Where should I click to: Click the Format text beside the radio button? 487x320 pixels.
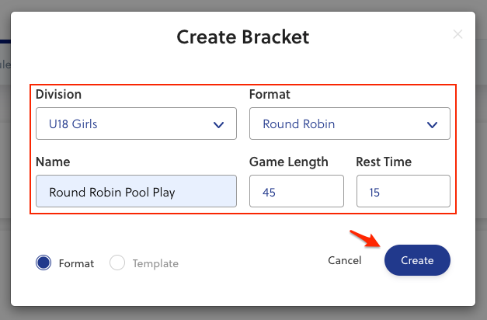pyautogui.click(x=76, y=263)
